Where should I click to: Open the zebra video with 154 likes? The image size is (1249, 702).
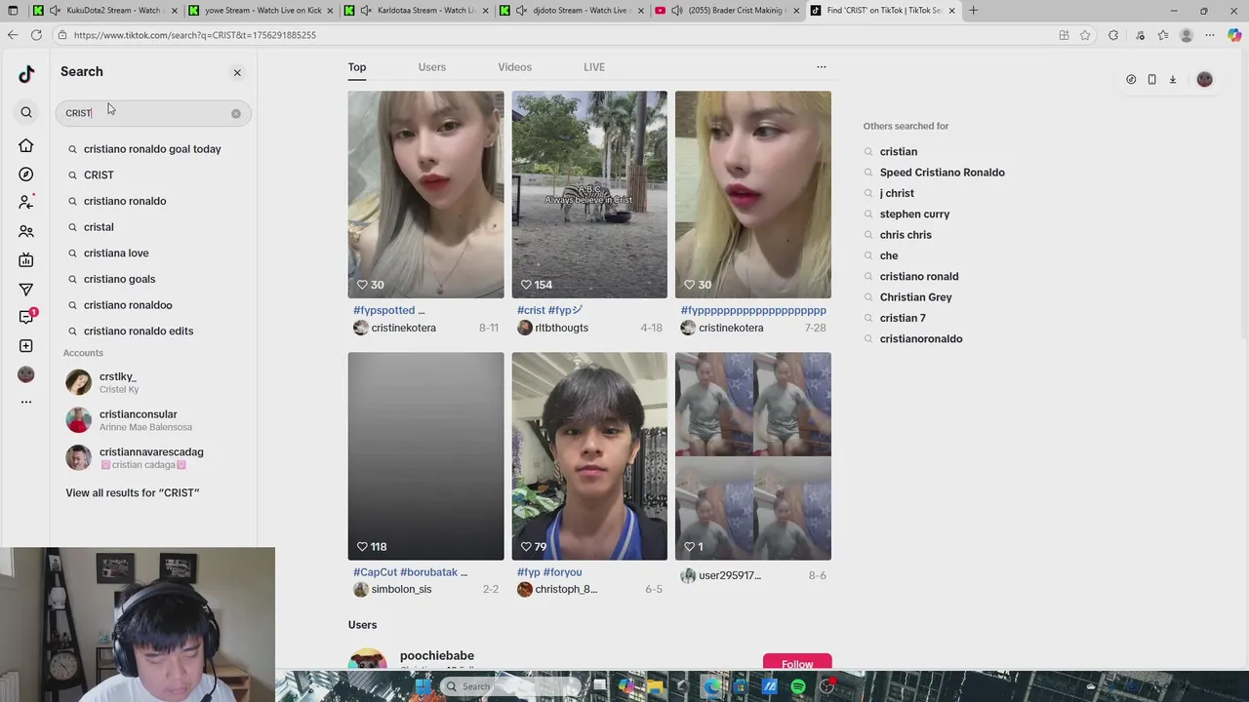tap(589, 194)
